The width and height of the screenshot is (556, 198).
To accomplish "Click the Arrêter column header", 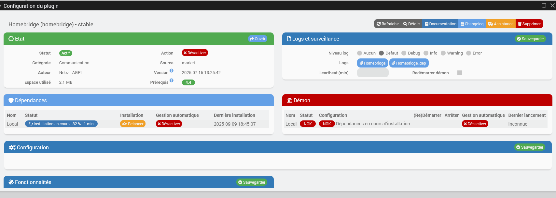I will [452, 115].
